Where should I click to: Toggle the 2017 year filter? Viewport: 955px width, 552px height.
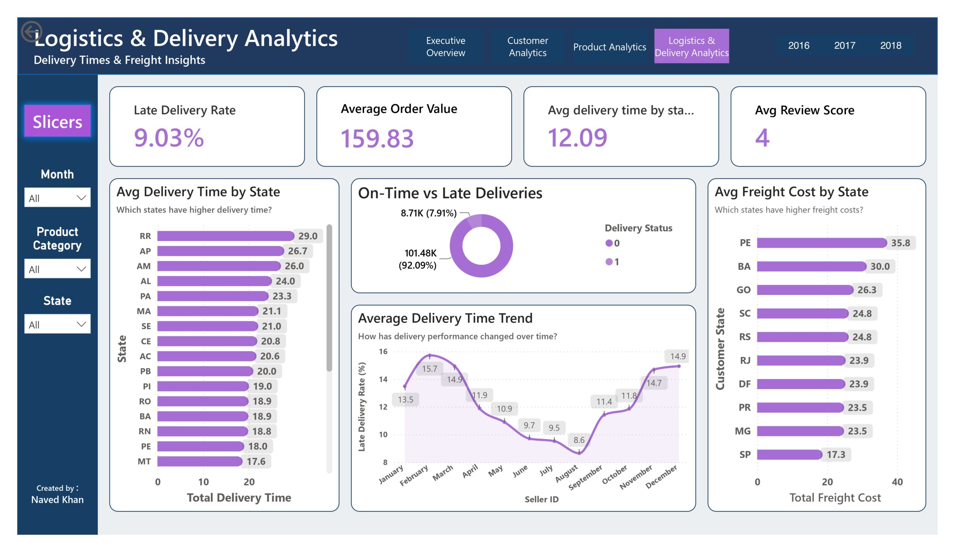(x=844, y=46)
